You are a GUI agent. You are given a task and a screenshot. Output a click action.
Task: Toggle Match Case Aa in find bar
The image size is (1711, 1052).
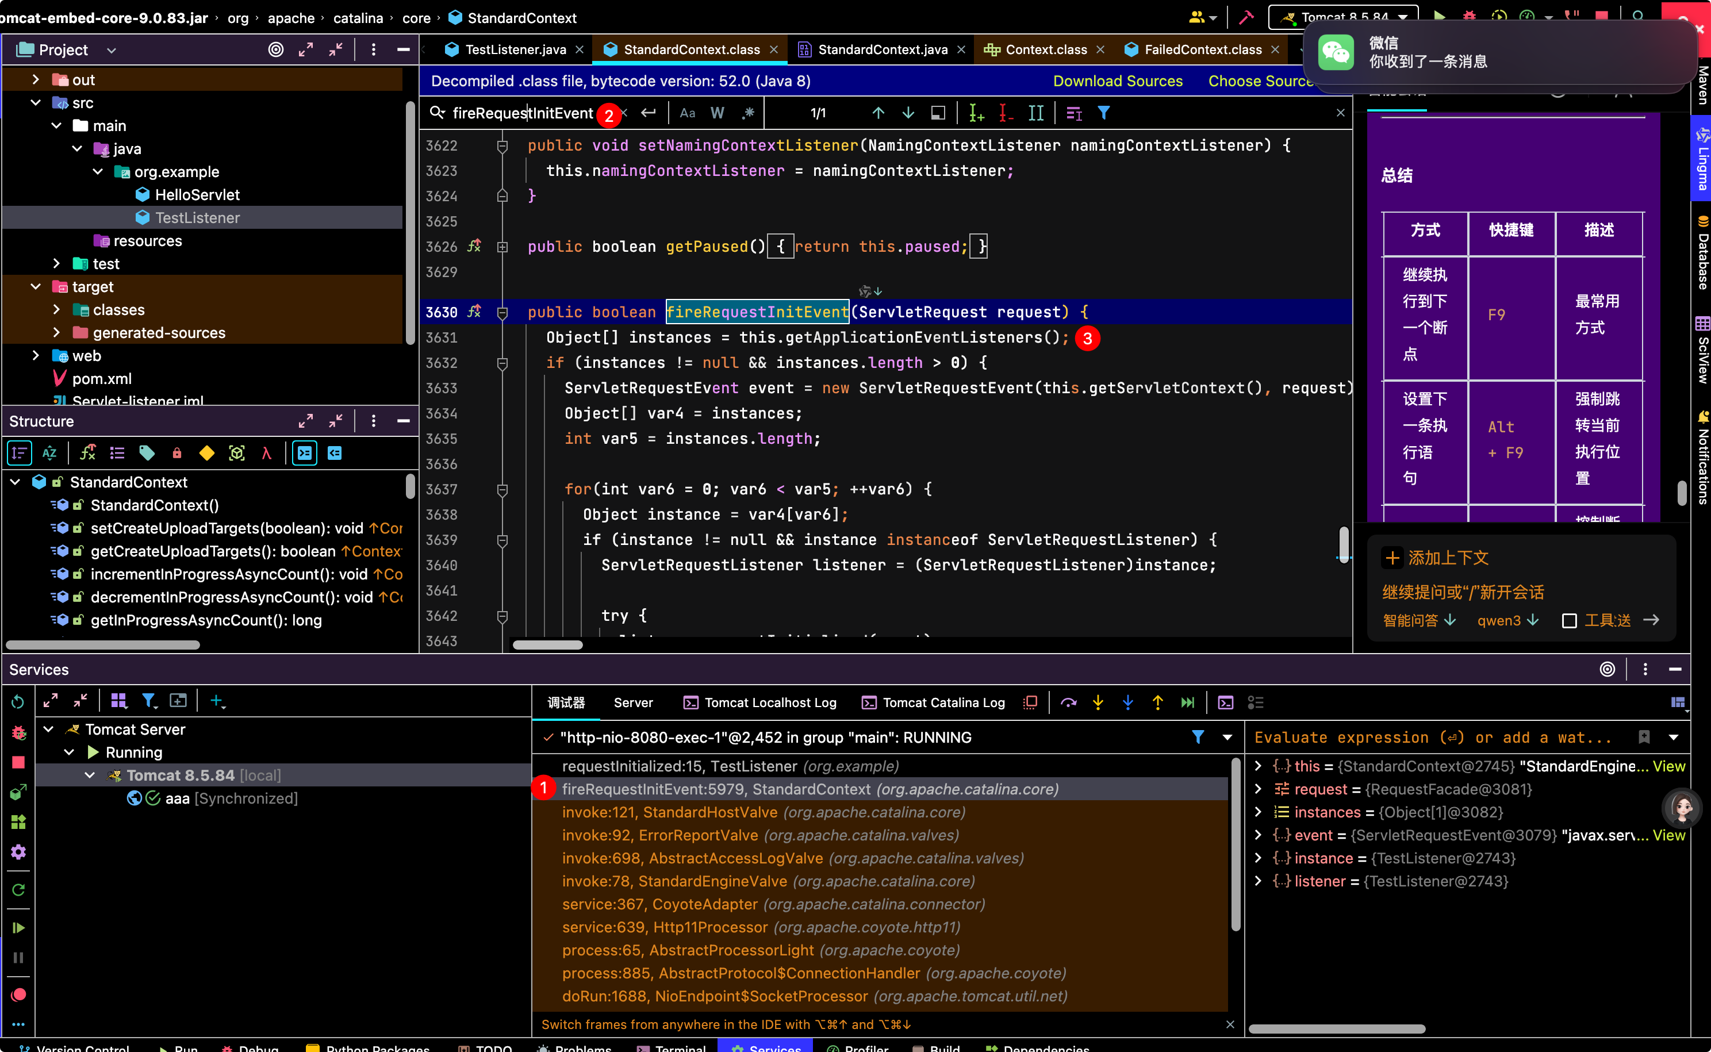[x=688, y=113]
